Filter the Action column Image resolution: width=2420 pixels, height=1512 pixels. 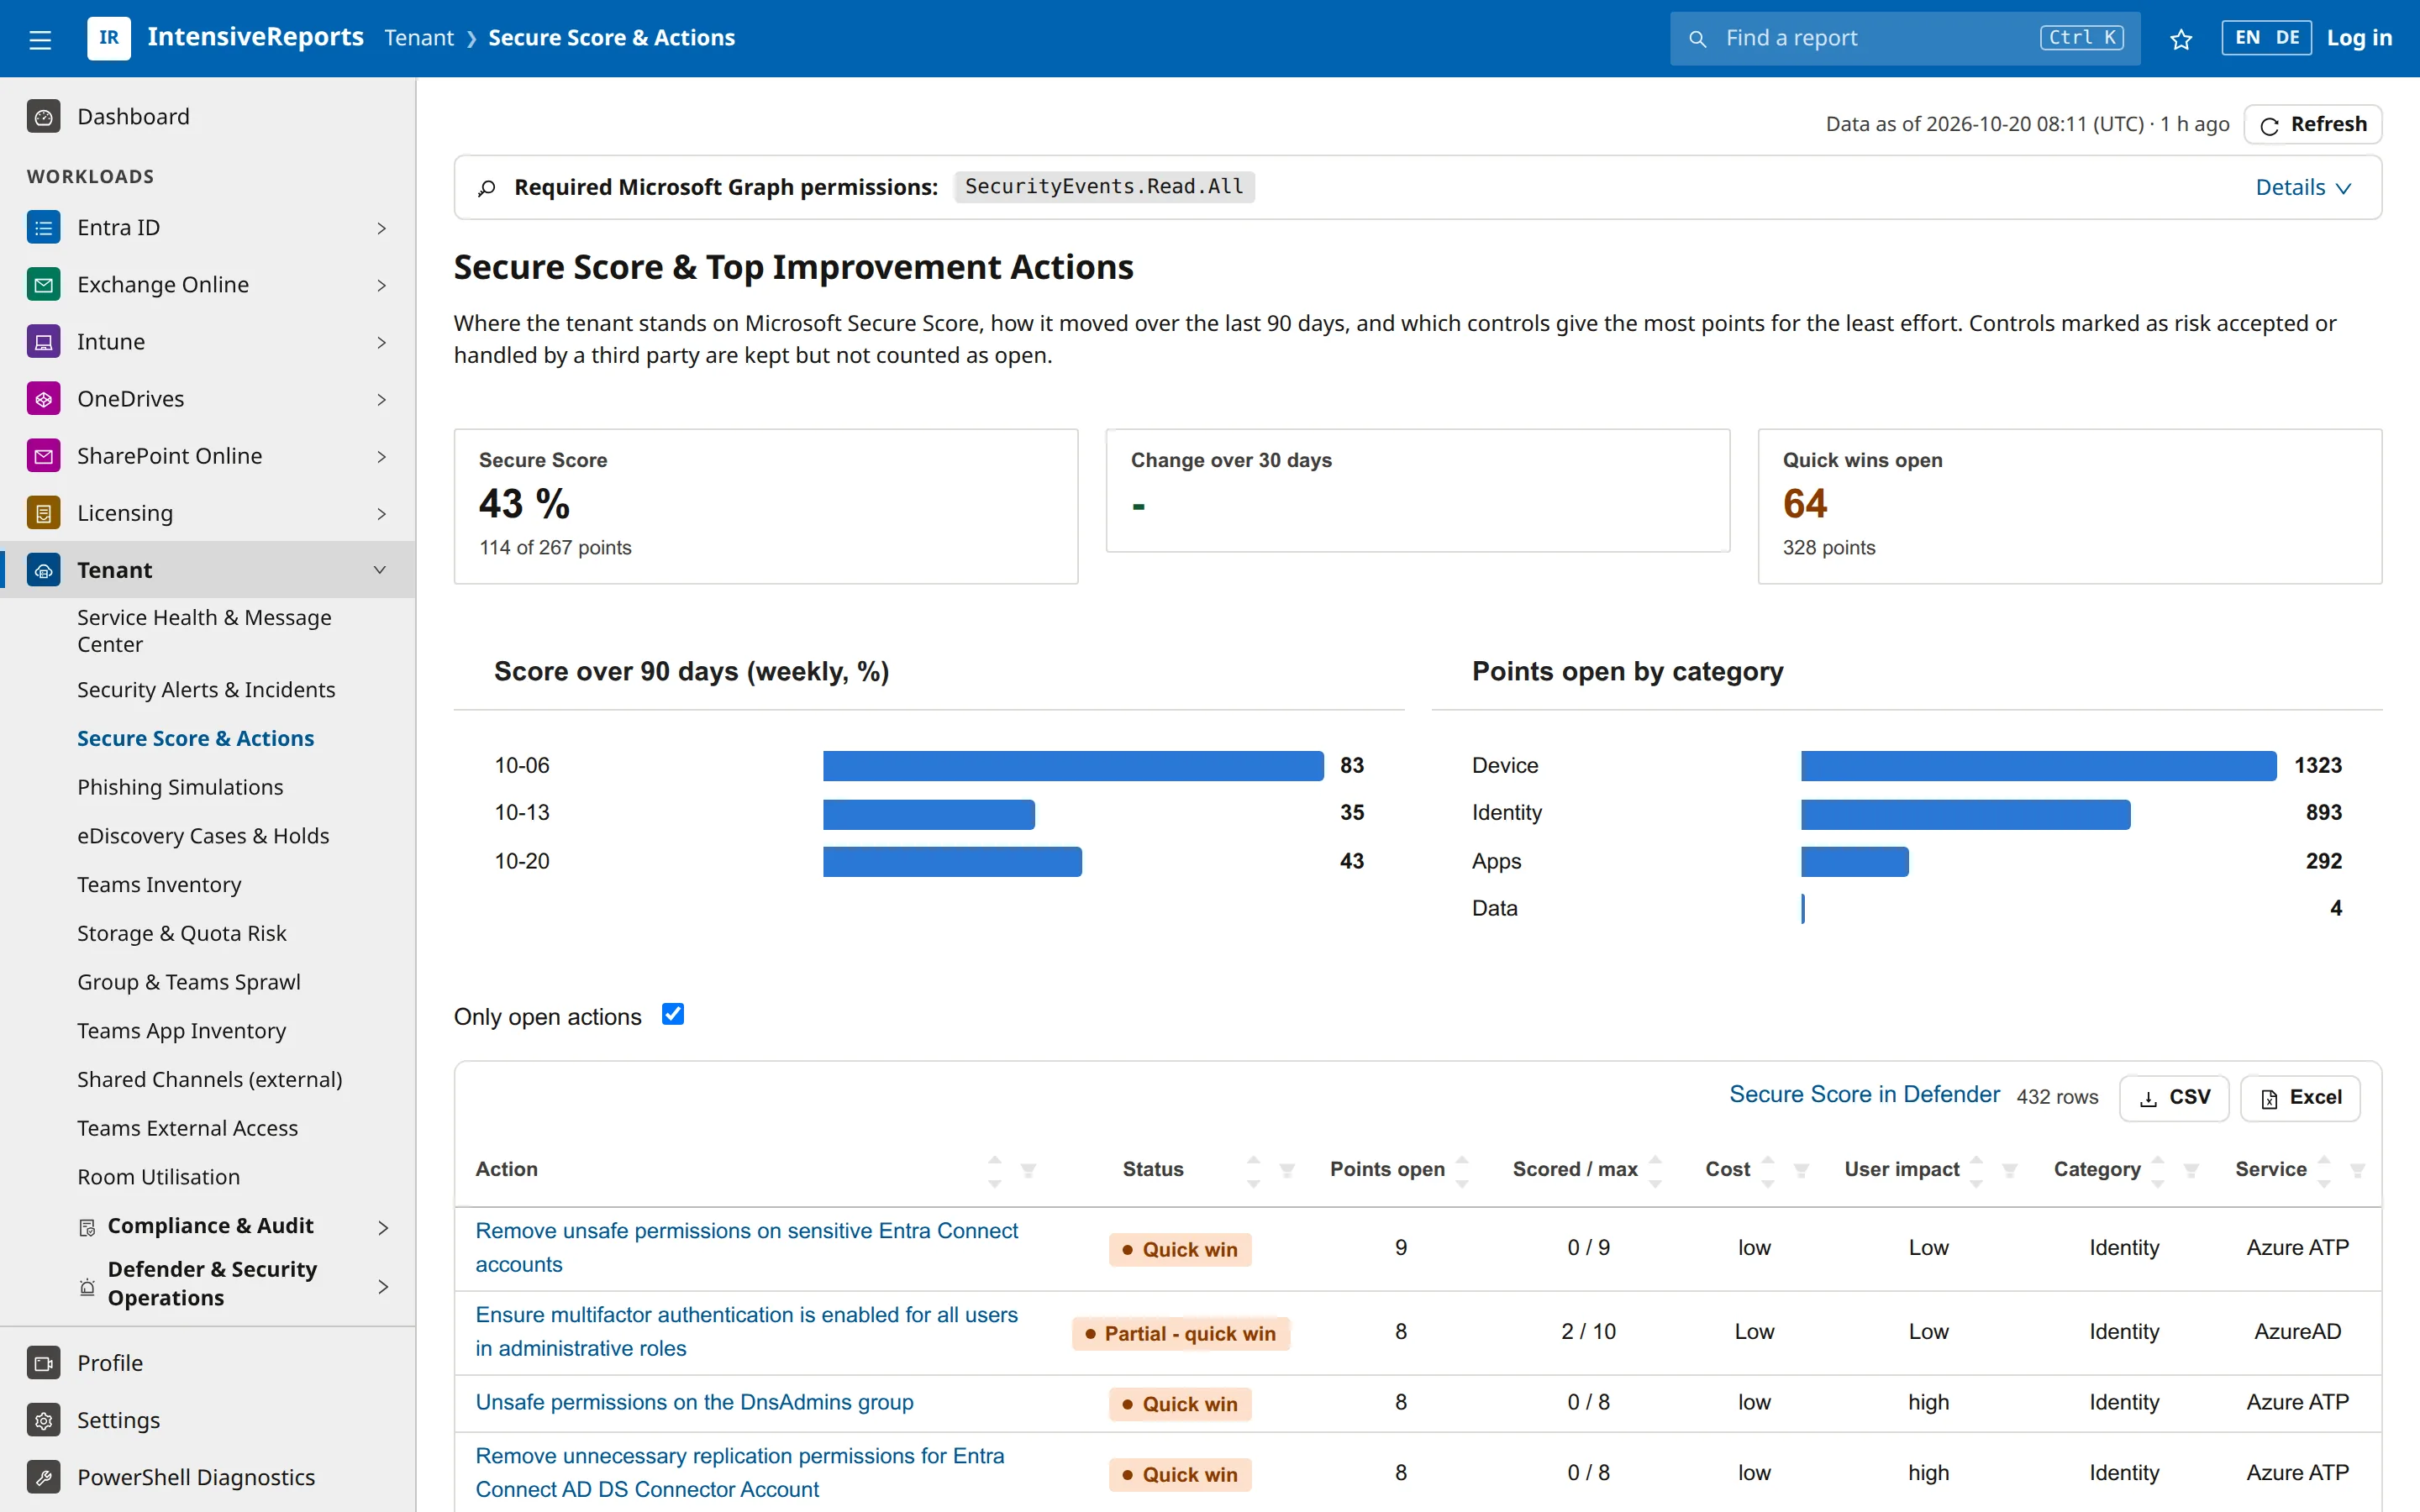(1028, 1170)
